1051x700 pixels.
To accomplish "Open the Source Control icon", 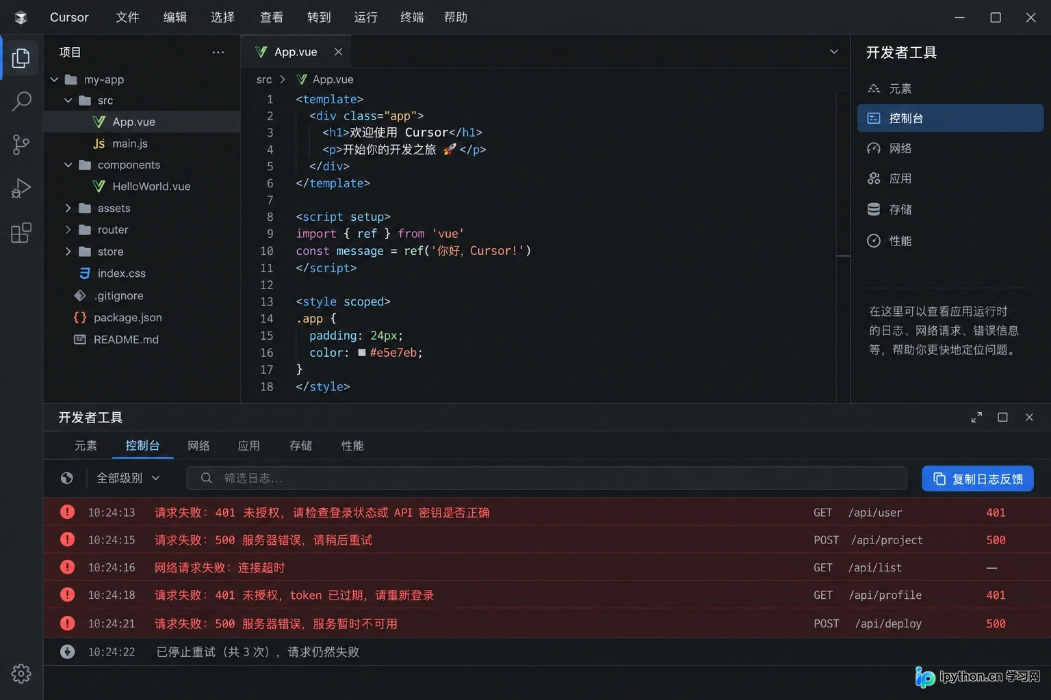I will (x=21, y=144).
